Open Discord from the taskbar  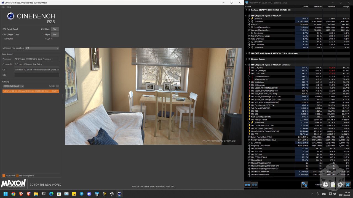point(89,194)
